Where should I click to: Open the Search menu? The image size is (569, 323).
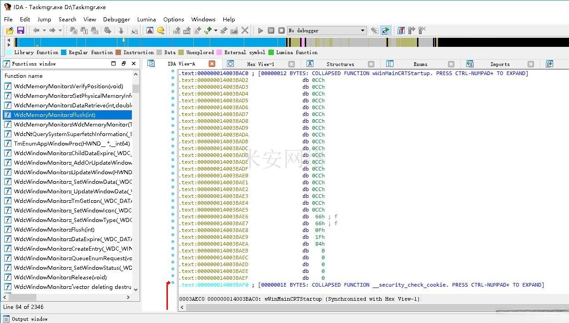tap(67, 19)
